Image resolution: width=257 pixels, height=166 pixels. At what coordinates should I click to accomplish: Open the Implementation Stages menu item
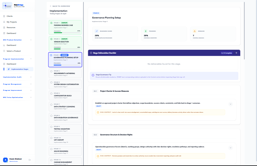point(20,69)
